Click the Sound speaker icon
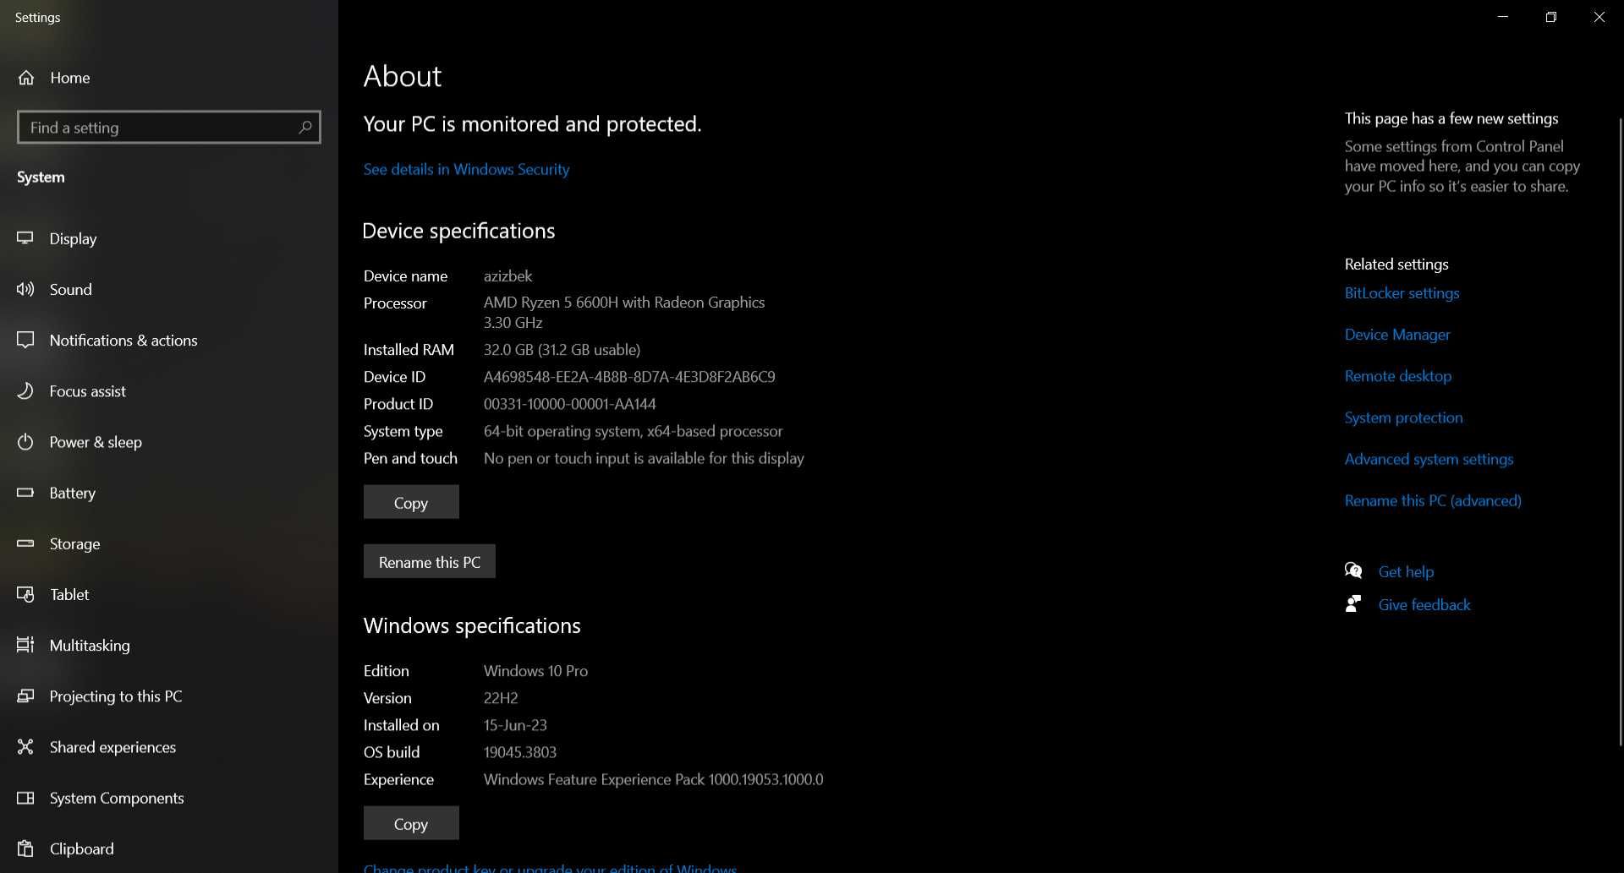1624x873 pixels. (25, 289)
